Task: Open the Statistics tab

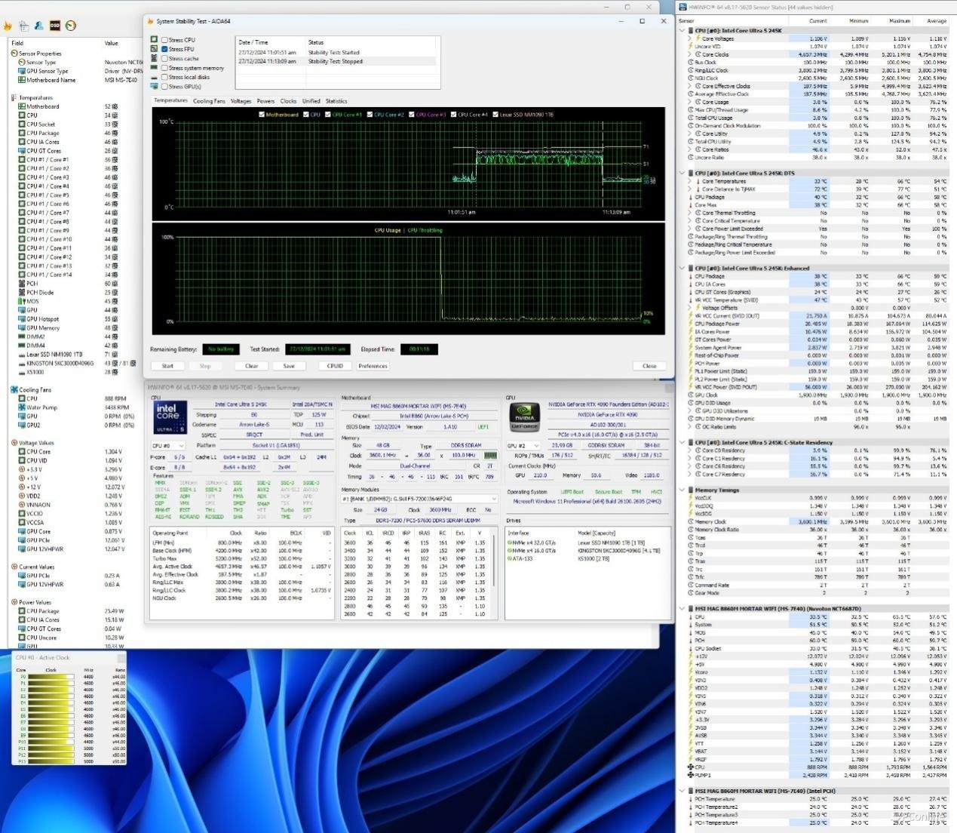Action: (x=336, y=101)
